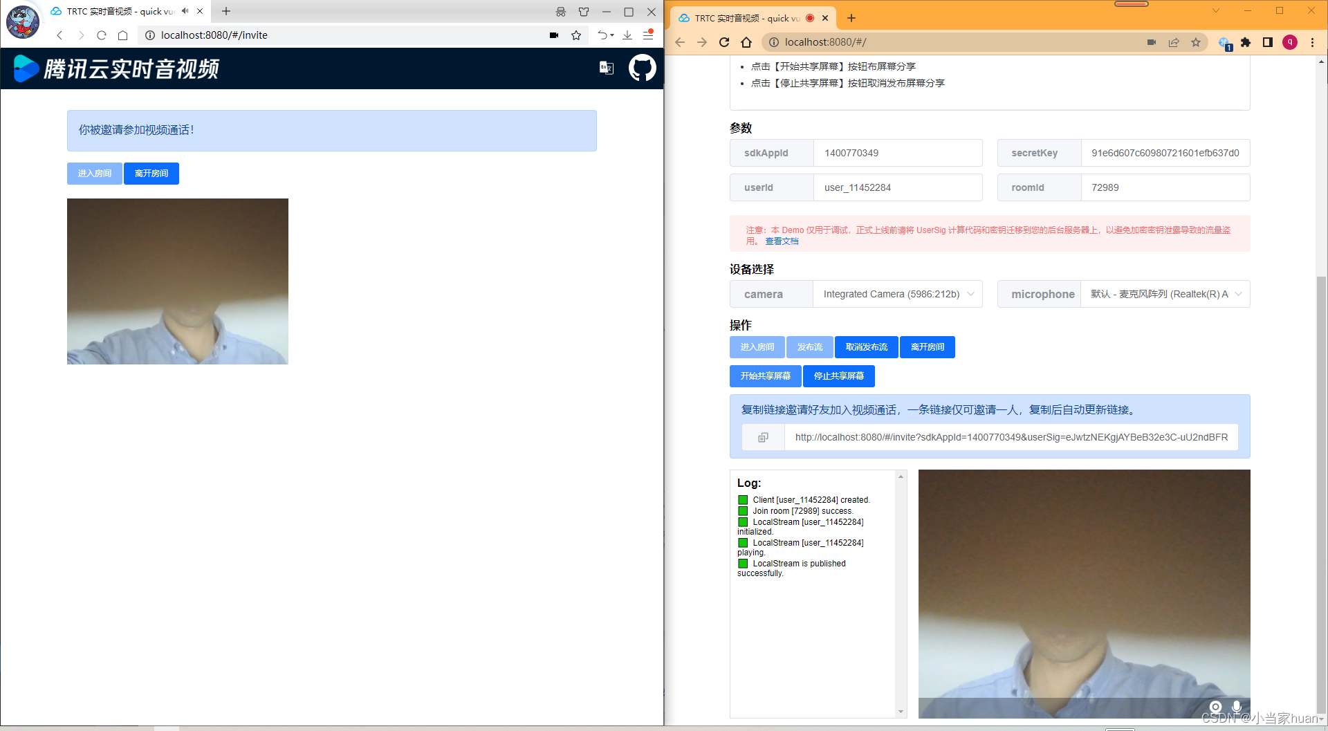
Task: Click 取消发布流 button
Action: coord(867,347)
